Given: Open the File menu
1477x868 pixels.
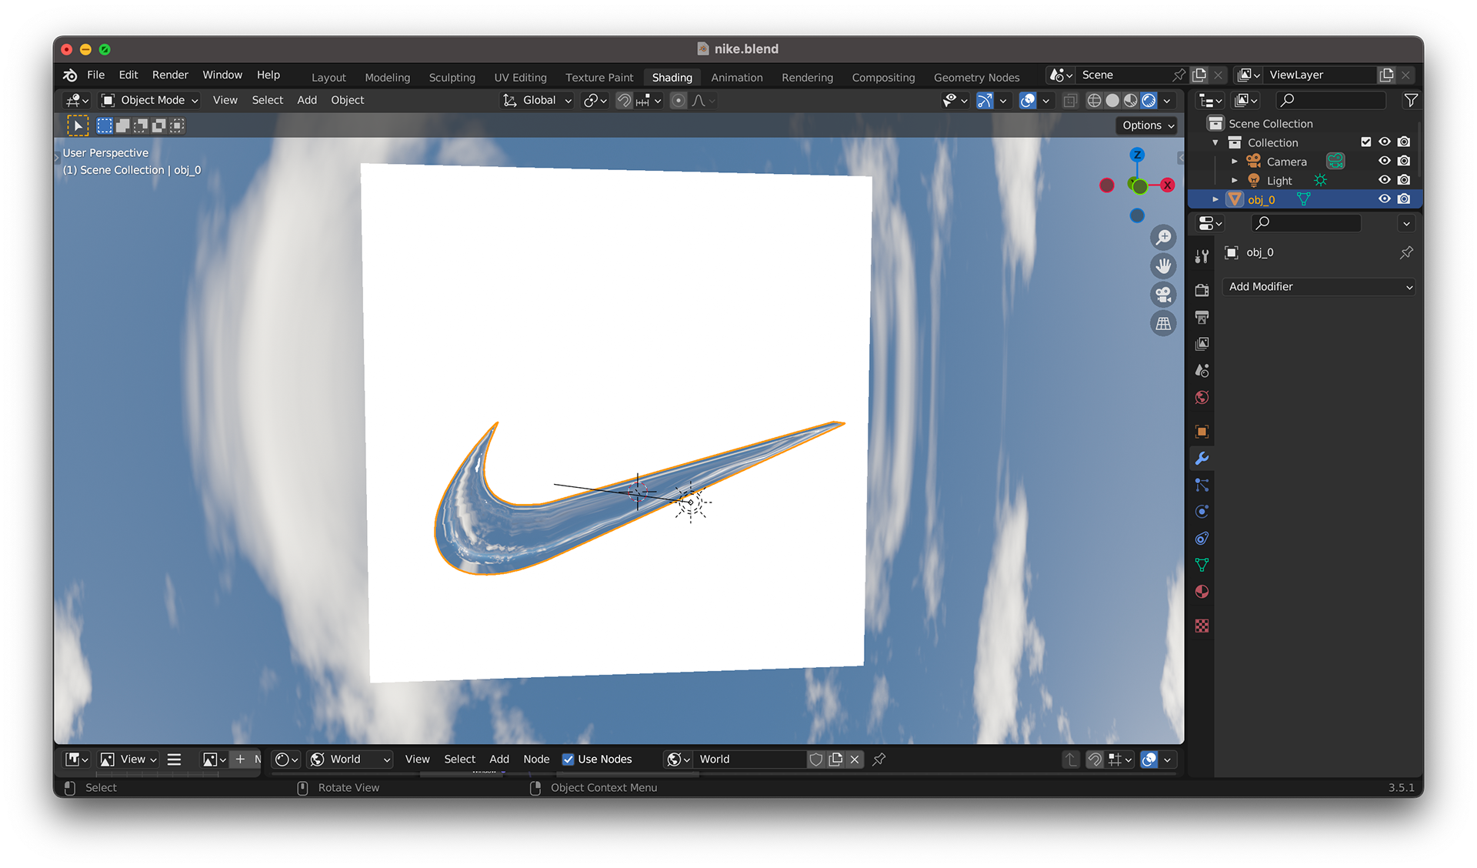Looking at the screenshot, I should point(95,75).
